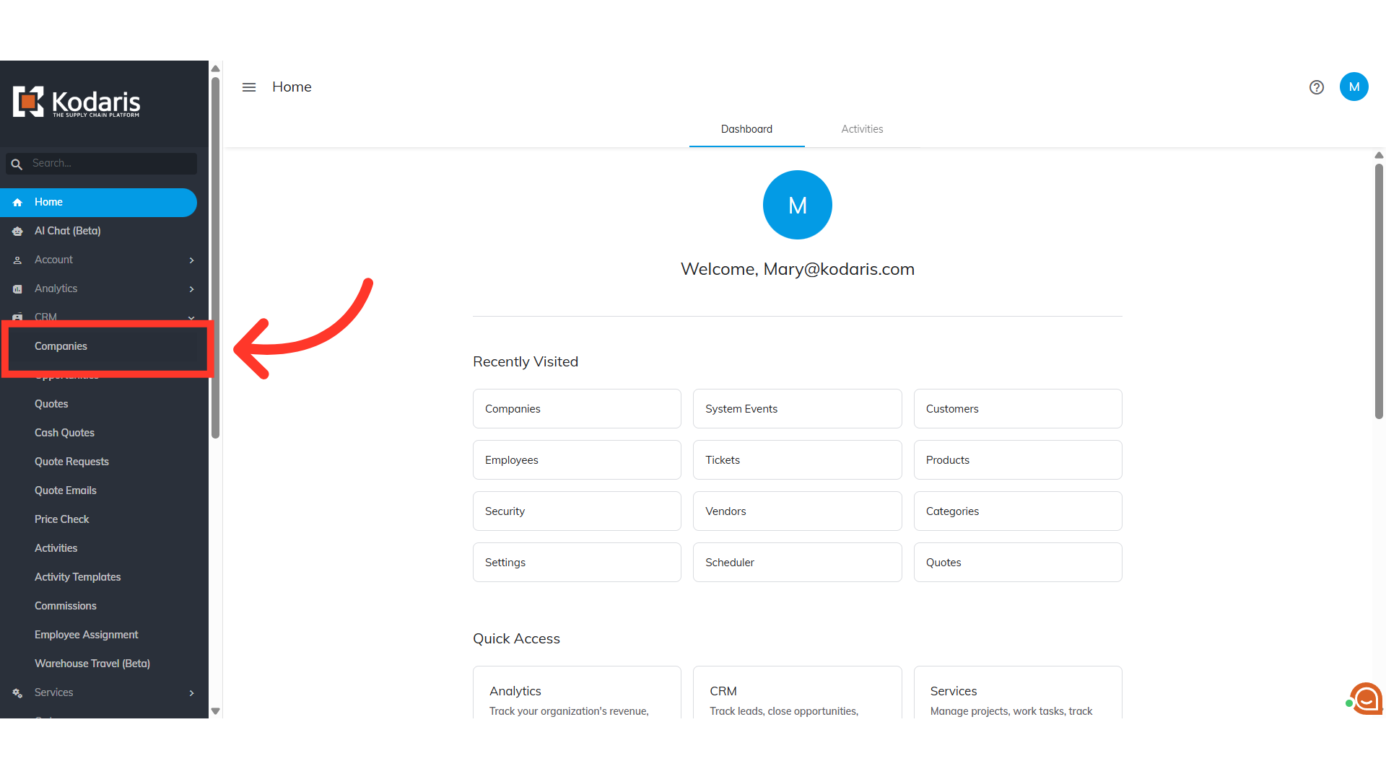Open the help question mark icon
Viewport: 1386px width, 779px height.
(1316, 87)
